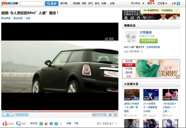The height and width of the screenshot is (128, 186).
Task: Click the video player frame
Action: 60,66
